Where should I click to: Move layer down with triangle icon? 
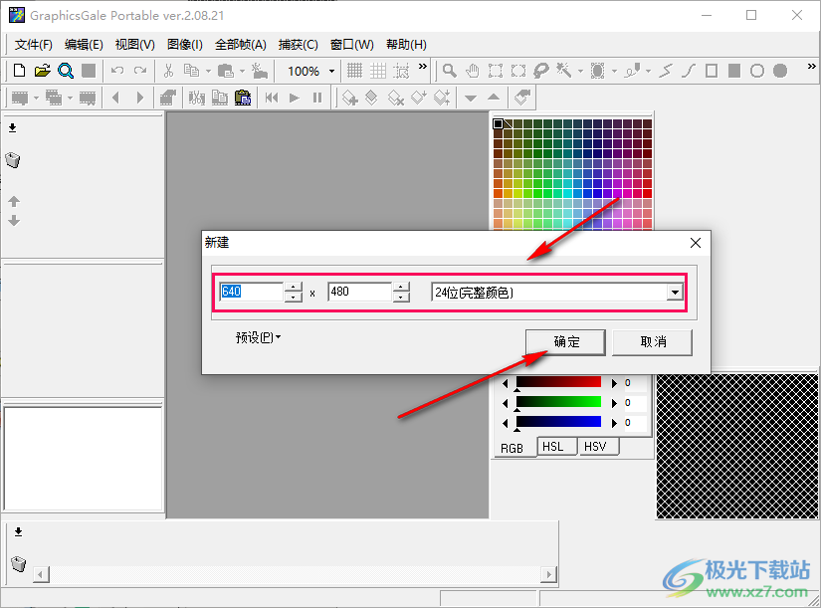click(x=471, y=98)
